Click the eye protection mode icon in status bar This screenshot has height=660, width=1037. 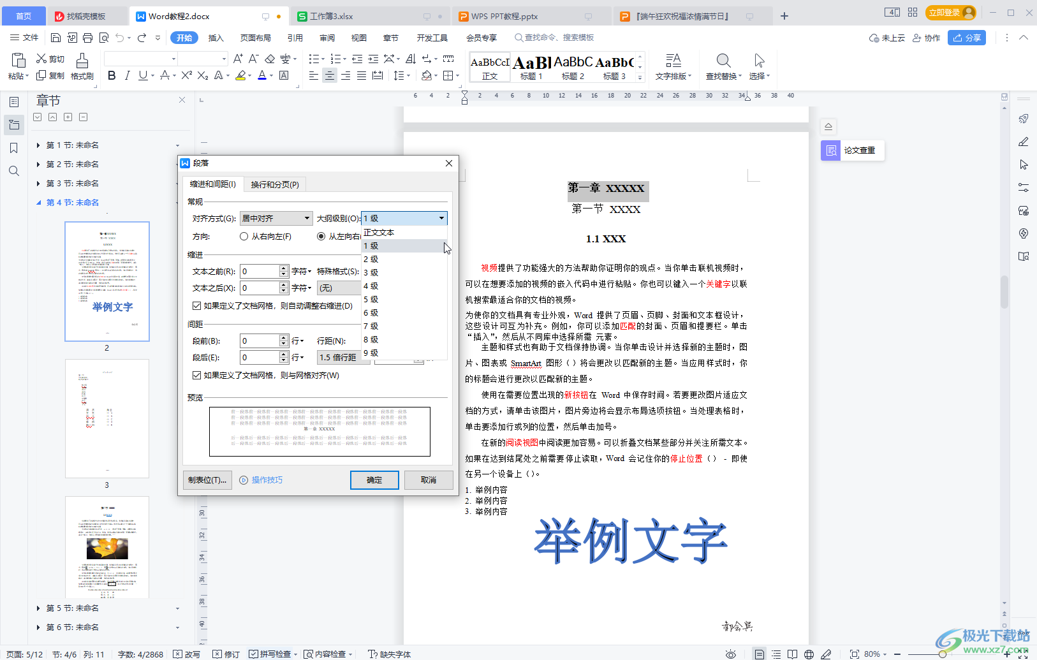731,654
